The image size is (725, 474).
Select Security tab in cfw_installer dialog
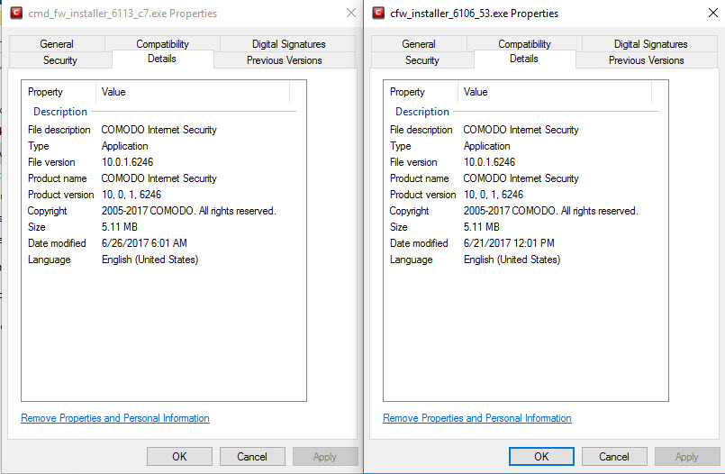[422, 60]
